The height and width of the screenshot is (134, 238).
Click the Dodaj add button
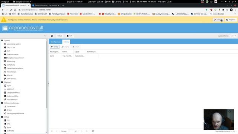(x=55, y=47)
